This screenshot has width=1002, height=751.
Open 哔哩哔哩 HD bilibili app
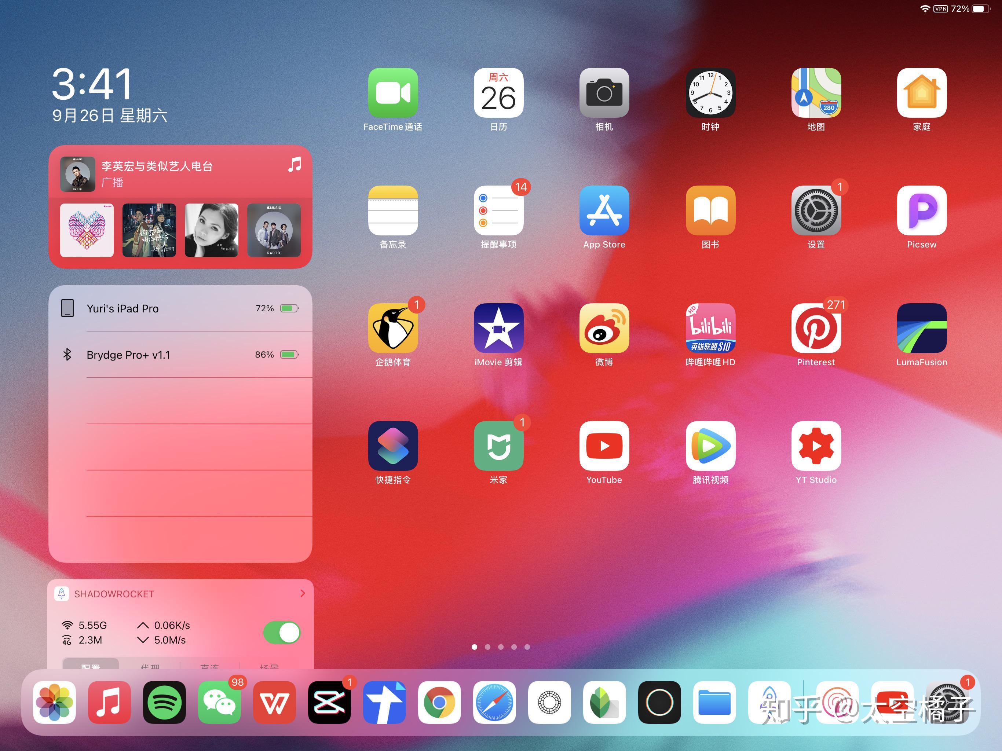[710, 329]
